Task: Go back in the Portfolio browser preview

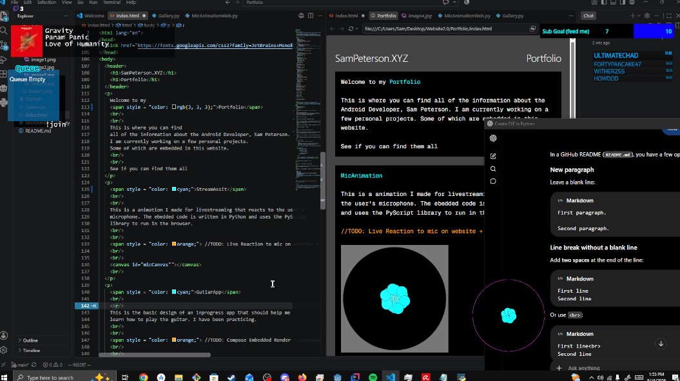Action: point(332,28)
